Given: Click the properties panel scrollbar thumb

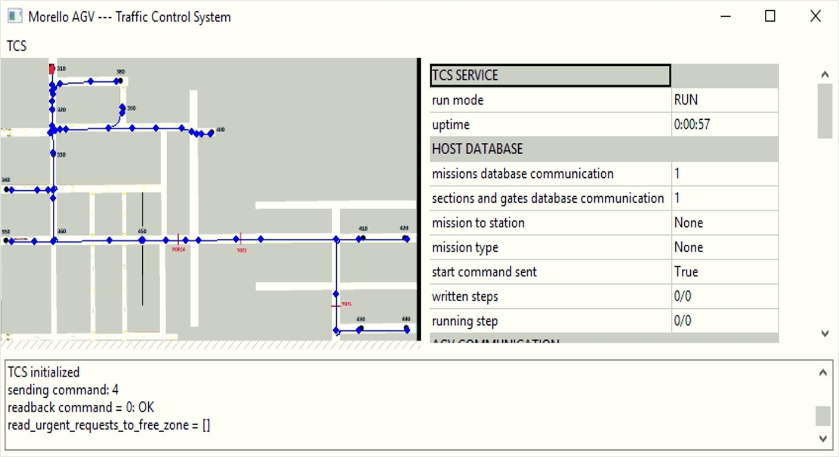Looking at the screenshot, I should pos(825,111).
